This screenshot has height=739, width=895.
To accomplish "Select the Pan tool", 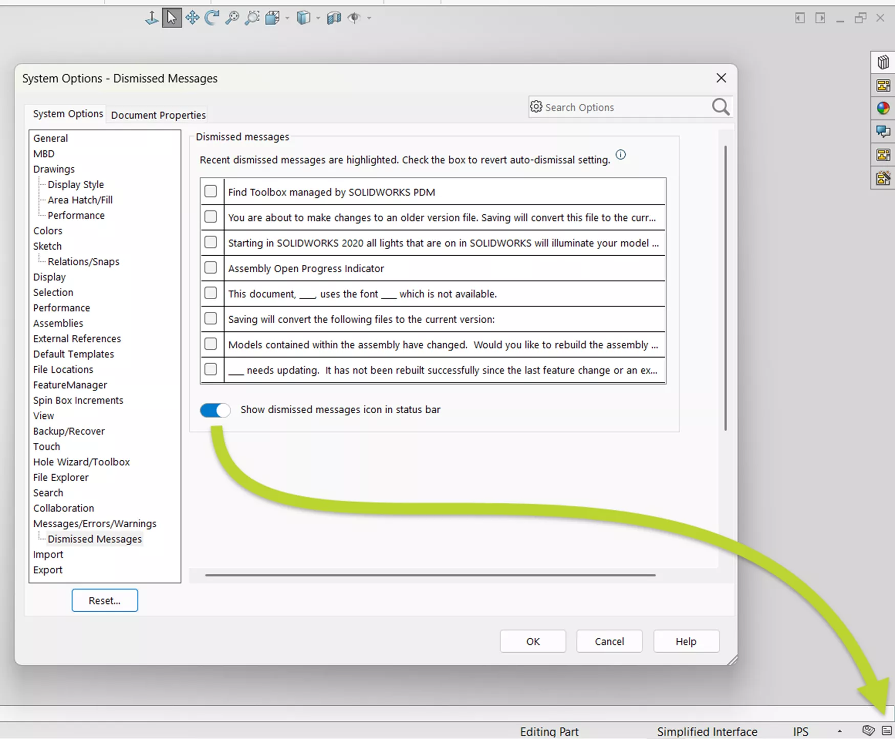I will coord(192,18).
